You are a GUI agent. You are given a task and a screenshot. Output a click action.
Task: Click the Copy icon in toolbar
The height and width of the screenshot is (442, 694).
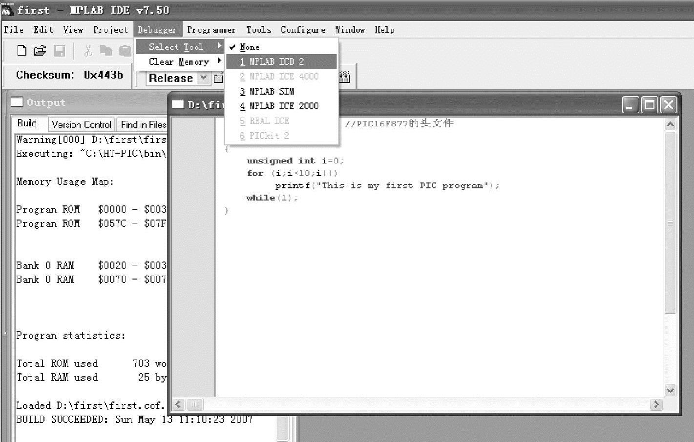click(106, 50)
